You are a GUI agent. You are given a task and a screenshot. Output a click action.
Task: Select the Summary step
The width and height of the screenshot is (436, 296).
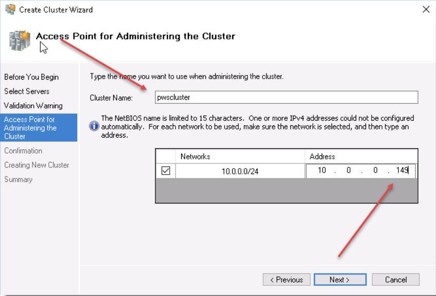click(19, 179)
